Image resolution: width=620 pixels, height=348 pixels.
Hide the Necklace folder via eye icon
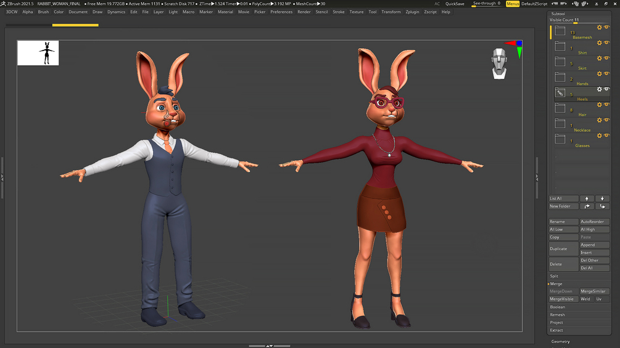pyautogui.click(x=606, y=120)
